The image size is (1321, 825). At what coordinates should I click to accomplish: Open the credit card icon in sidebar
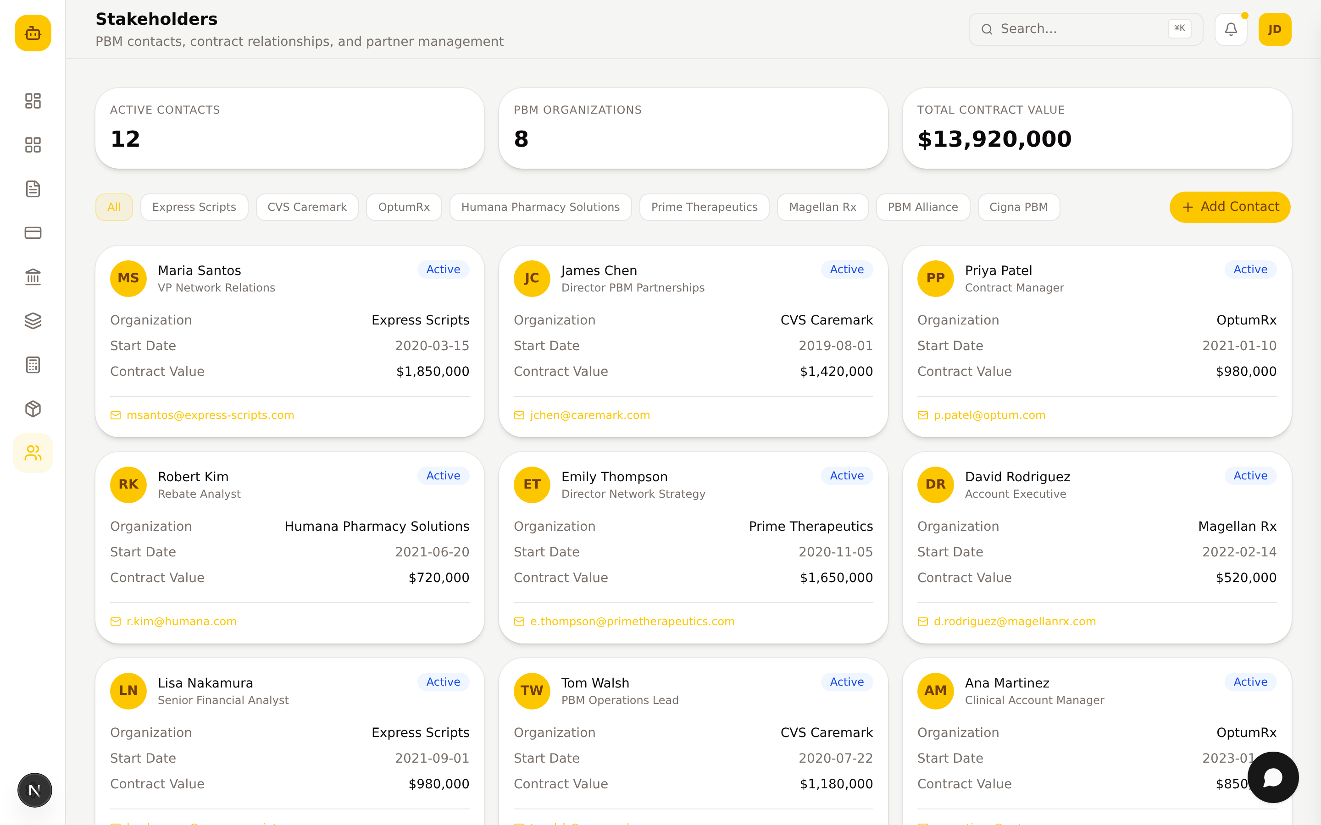[33, 233]
